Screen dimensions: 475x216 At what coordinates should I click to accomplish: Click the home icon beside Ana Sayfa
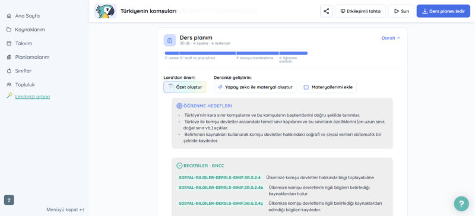pos(9,16)
